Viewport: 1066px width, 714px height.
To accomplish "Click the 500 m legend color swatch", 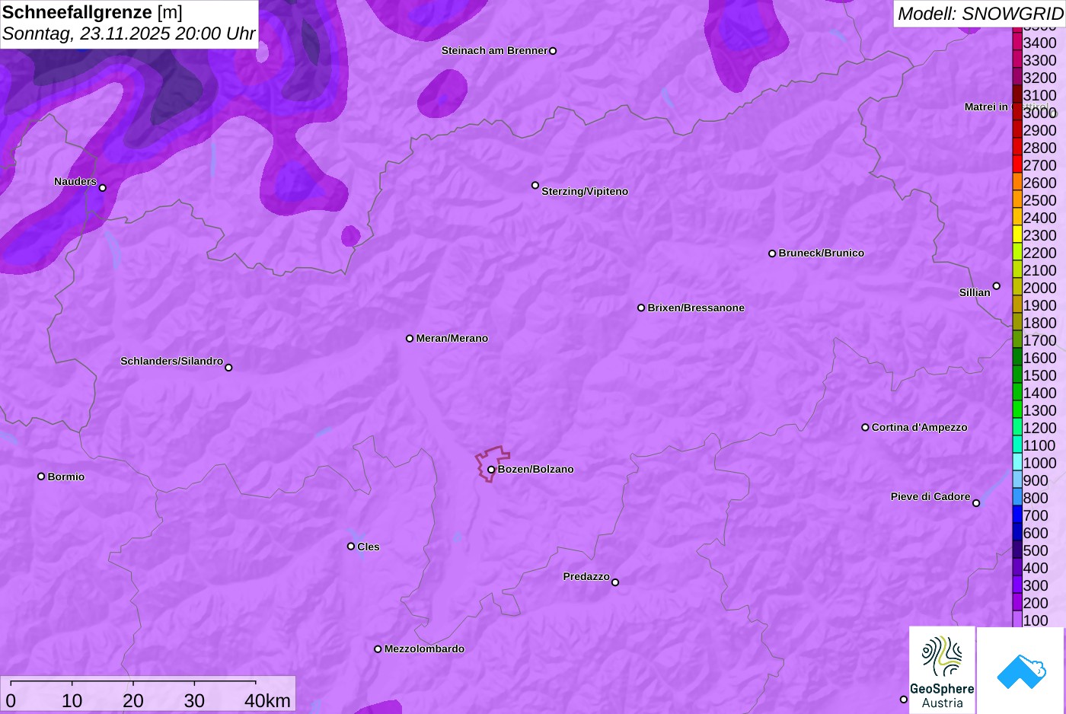I will coord(1017,550).
